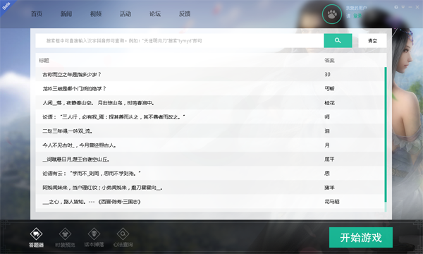The height and width of the screenshot is (254, 423).
Task: Click the answer cell 师
Action: 327,117
